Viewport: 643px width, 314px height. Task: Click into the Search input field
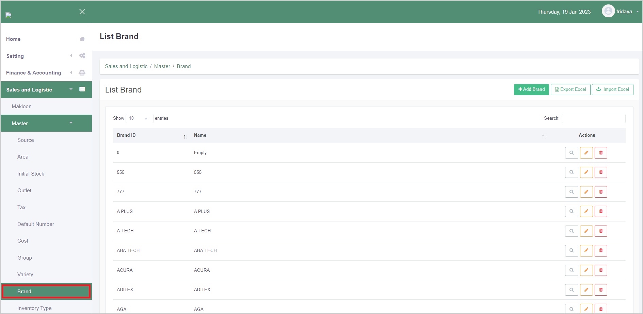click(x=593, y=118)
